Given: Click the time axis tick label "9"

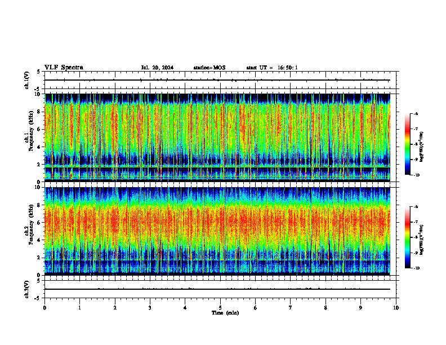Looking at the screenshot, I should (x=360, y=308).
